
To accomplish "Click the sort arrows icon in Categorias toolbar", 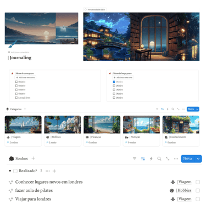I will click(162, 109).
